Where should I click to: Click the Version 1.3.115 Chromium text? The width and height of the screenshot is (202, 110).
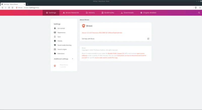102,33
